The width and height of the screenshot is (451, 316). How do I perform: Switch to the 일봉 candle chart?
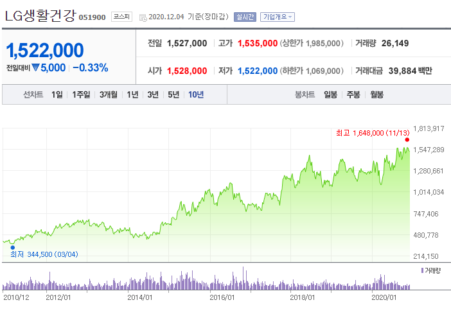point(330,94)
